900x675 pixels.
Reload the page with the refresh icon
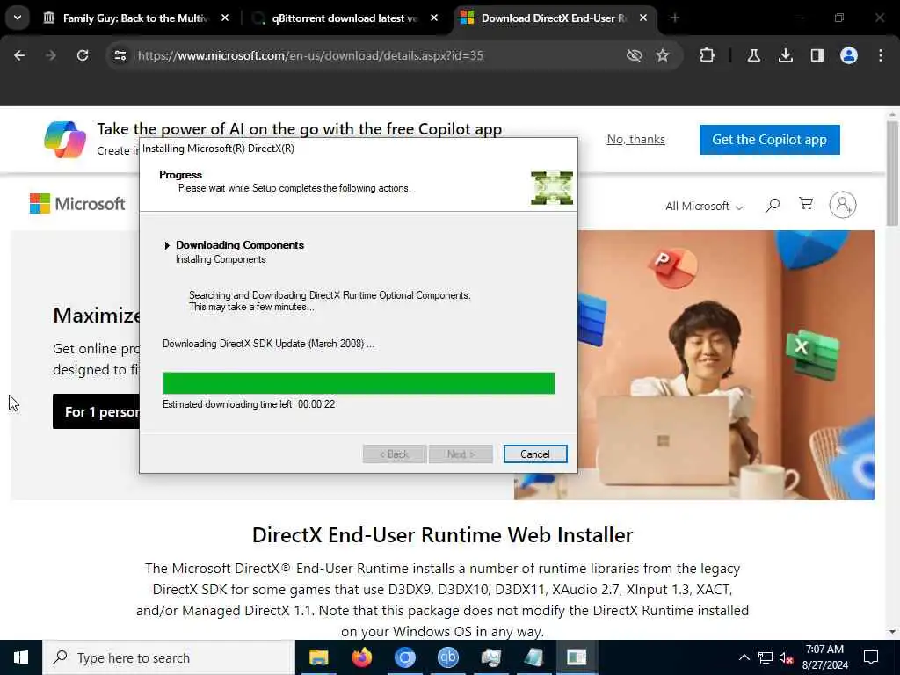click(83, 55)
